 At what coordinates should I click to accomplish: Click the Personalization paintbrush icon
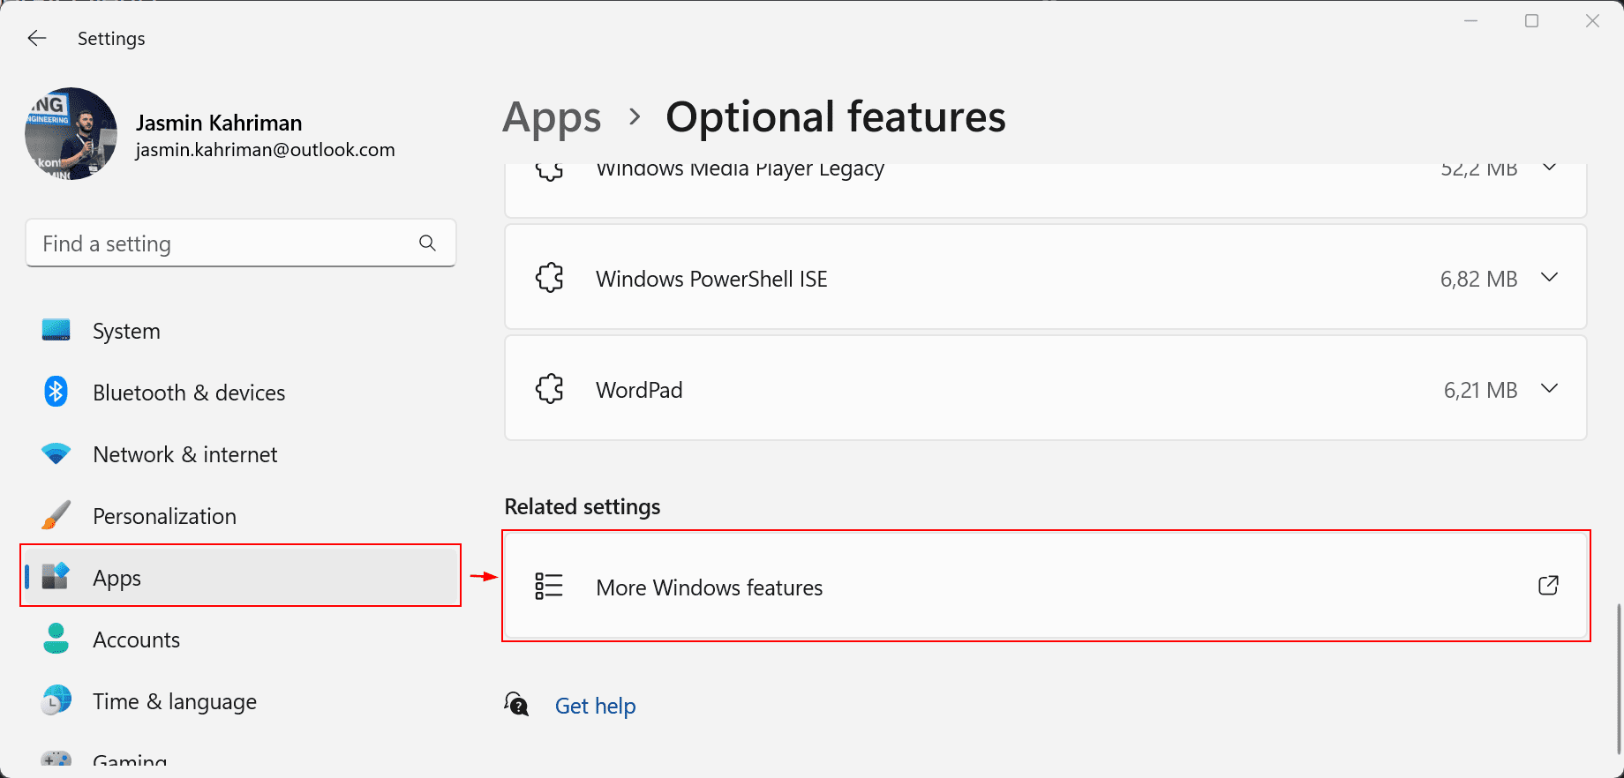56,515
